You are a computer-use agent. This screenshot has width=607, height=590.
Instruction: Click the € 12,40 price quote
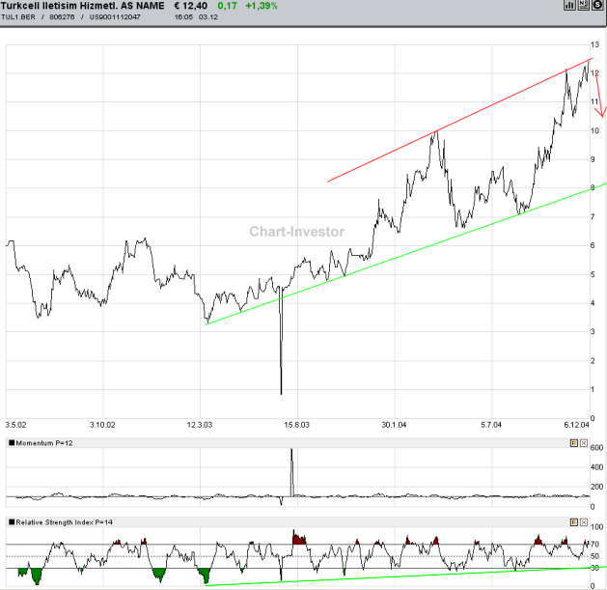(x=191, y=6)
